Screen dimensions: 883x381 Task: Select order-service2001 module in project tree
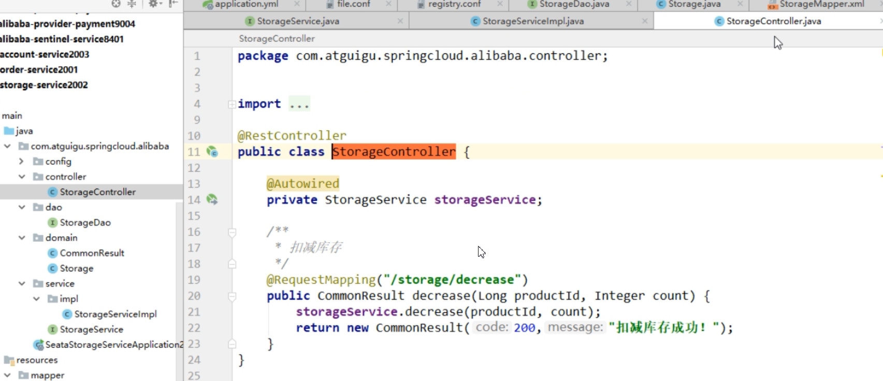click(x=39, y=69)
